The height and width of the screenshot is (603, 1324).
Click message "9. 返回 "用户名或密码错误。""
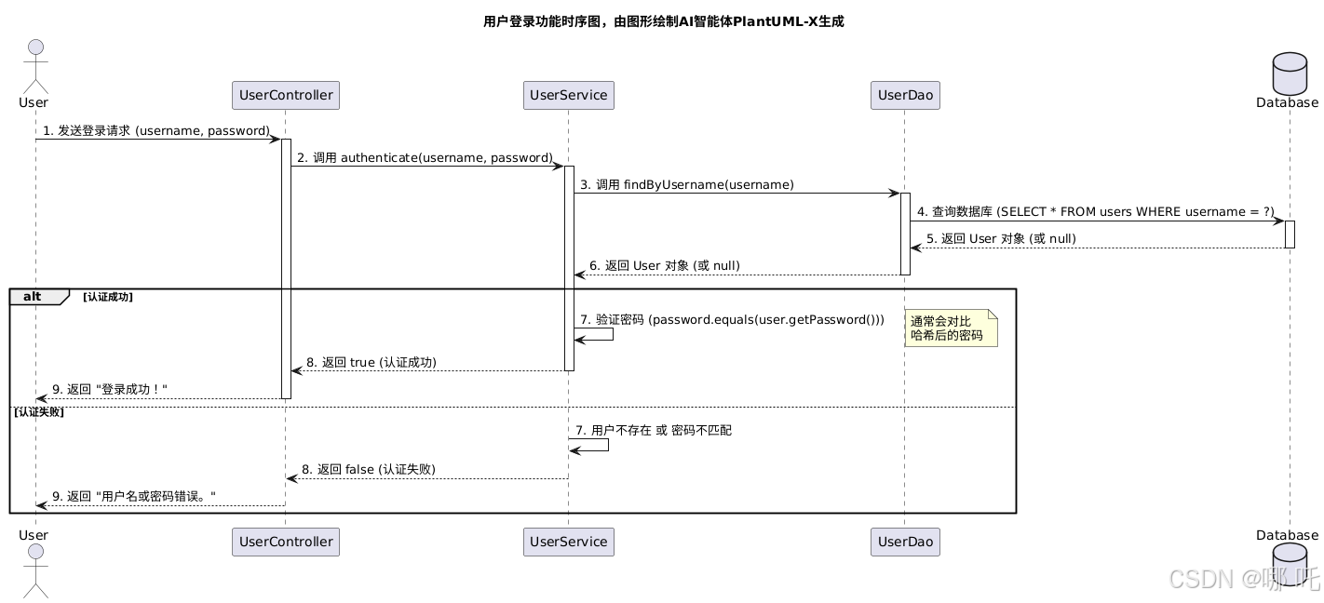[x=134, y=497]
